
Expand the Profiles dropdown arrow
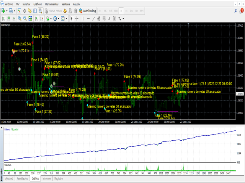15,11
